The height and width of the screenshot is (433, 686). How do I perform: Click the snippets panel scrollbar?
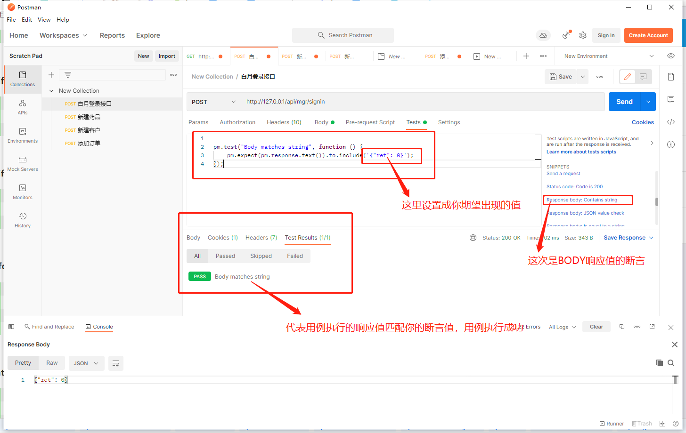click(x=657, y=202)
